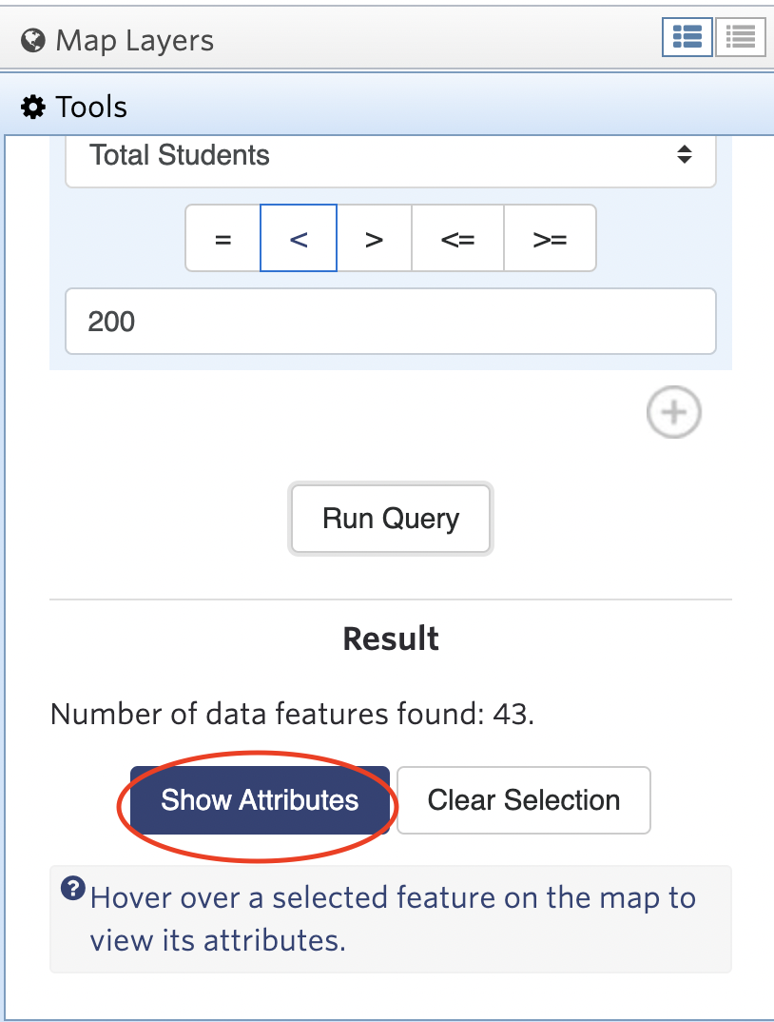Expand the field selector above the operators

coord(390,156)
